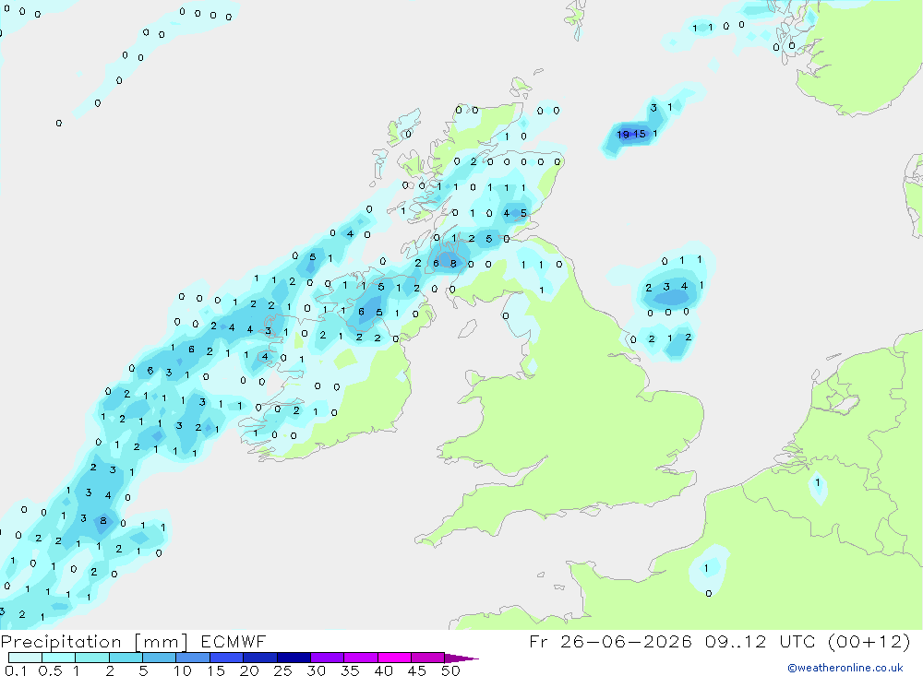Pick the 1–2 mm legend color box

92,658
